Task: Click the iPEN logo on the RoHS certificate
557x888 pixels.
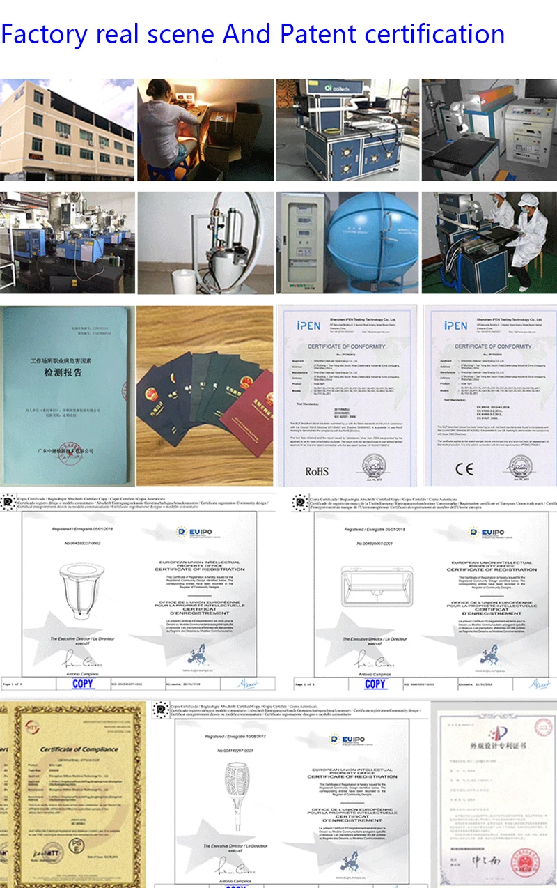Action: [x=310, y=326]
